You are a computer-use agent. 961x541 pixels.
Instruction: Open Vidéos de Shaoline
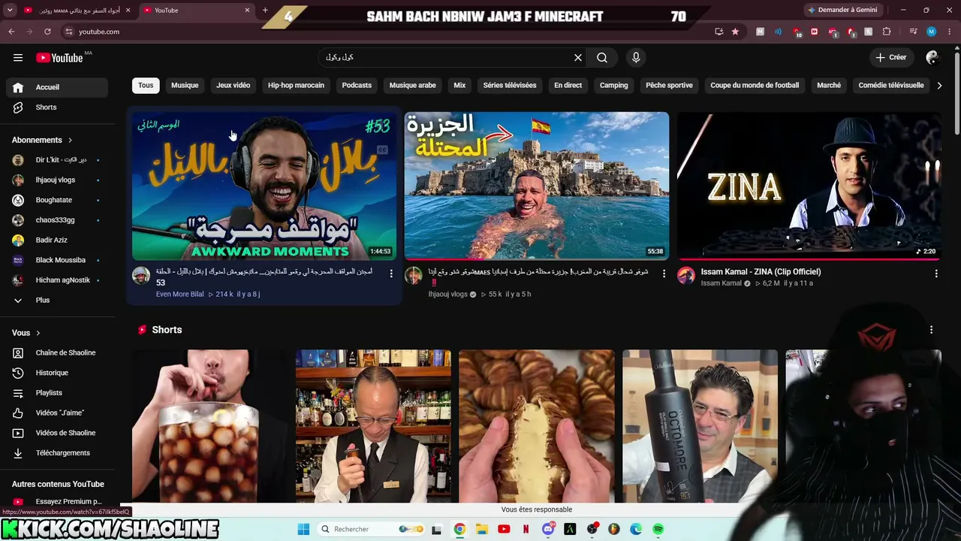(57, 433)
